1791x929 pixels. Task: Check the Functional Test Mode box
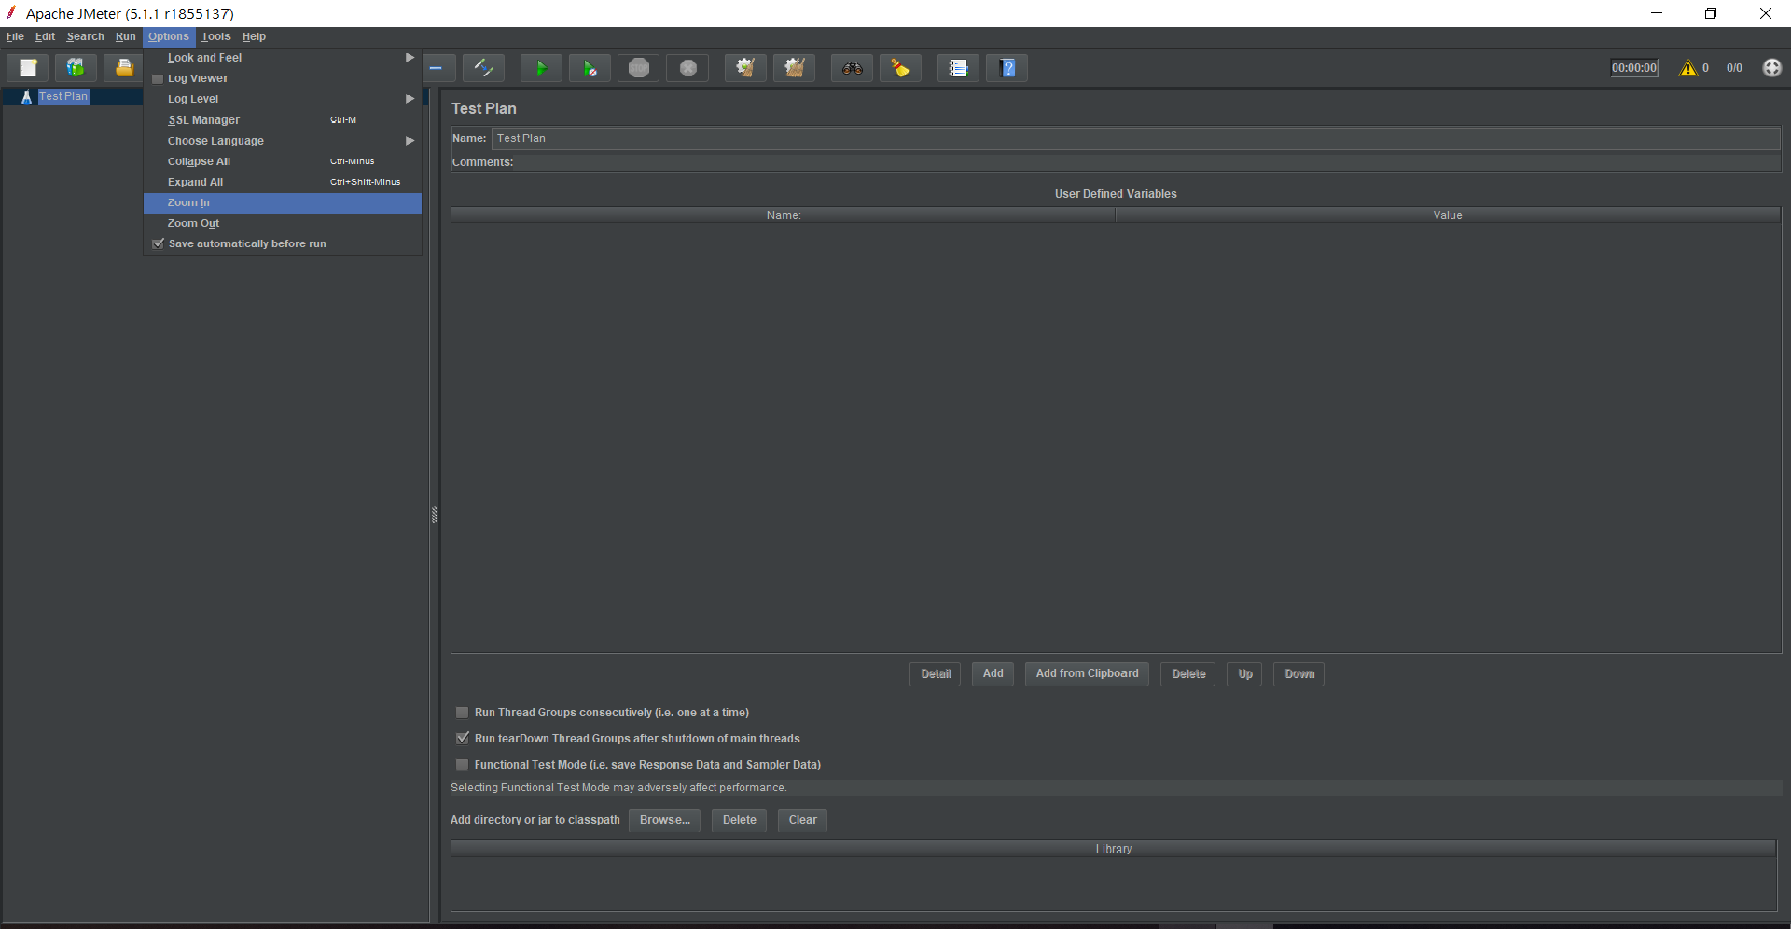[463, 765]
